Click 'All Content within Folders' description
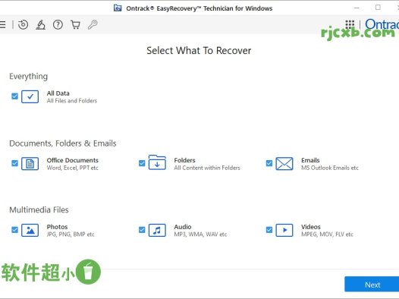 pos(207,168)
